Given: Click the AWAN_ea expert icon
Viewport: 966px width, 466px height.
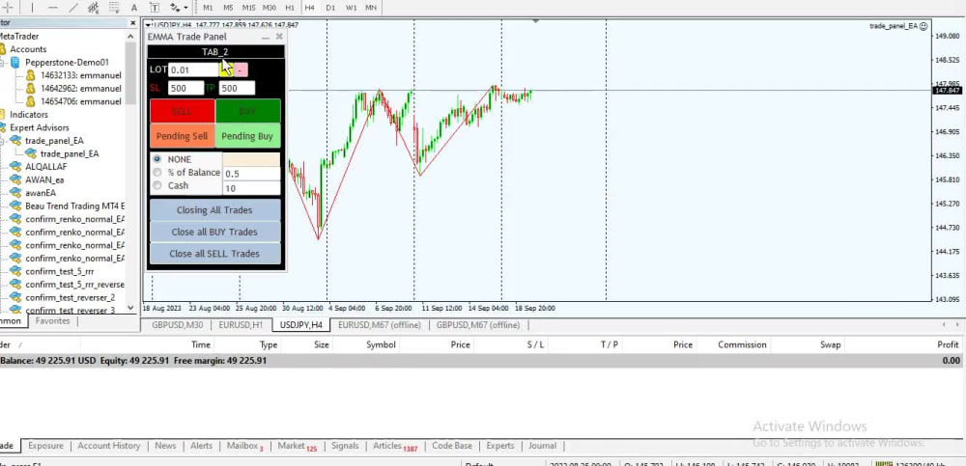Looking at the screenshot, I should pos(15,179).
